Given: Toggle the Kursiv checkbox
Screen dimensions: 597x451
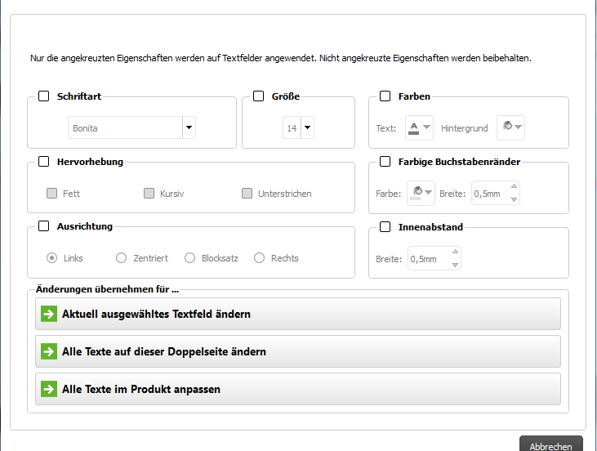Looking at the screenshot, I should pos(149,194).
